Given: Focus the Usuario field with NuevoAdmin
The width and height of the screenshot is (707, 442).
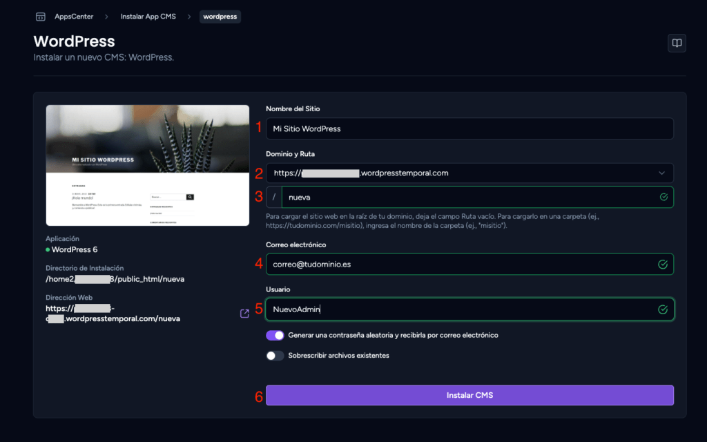Looking at the screenshot, I should pos(469,309).
